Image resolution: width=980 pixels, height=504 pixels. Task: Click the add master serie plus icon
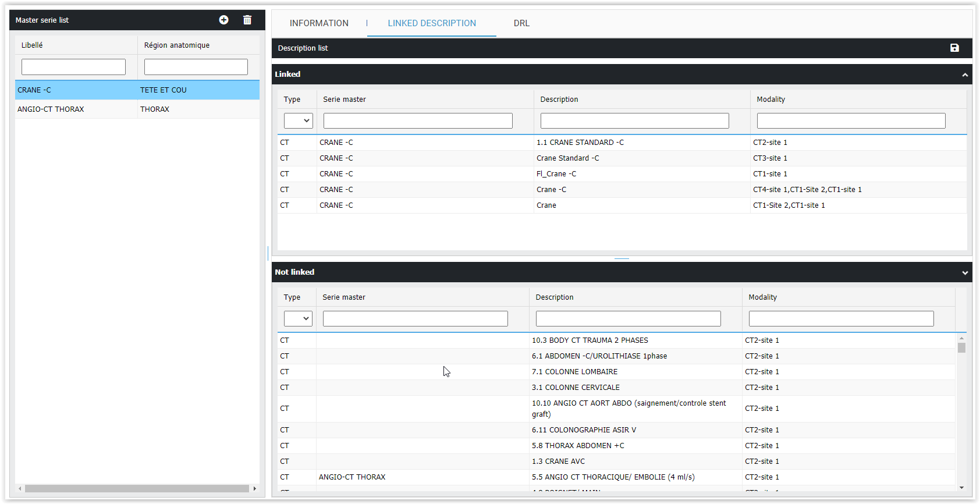click(x=223, y=20)
